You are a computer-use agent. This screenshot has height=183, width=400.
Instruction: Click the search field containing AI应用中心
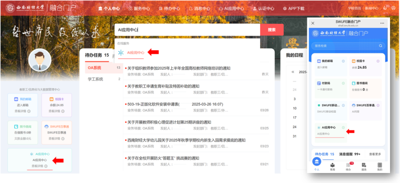click(187, 30)
